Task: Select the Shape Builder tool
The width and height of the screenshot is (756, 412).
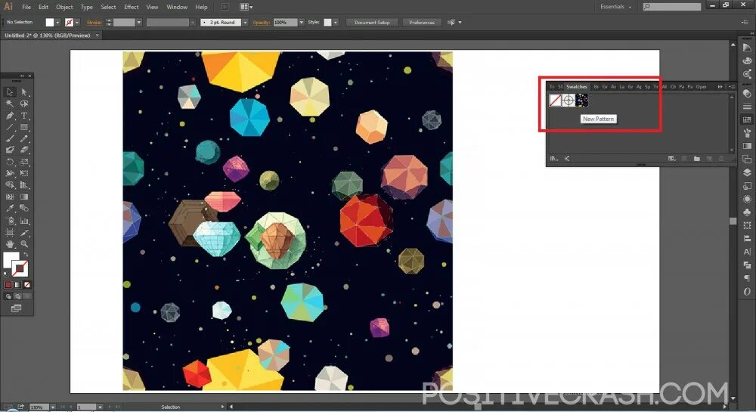Action: coord(10,185)
